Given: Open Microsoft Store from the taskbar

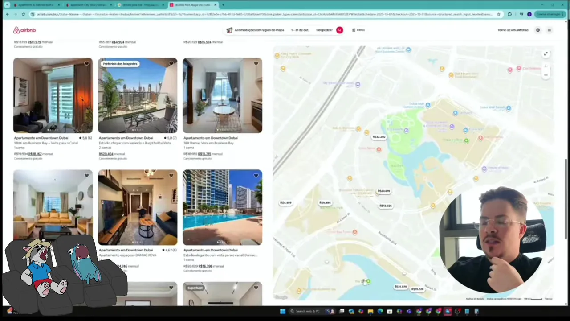Looking at the screenshot, I should pyautogui.click(x=390, y=311).
